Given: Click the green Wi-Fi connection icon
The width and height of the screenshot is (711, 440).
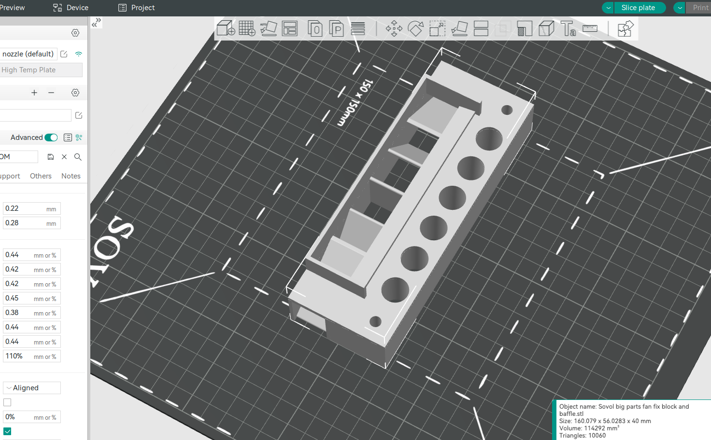Looking at the screenshot, I should tap(79, 54).
